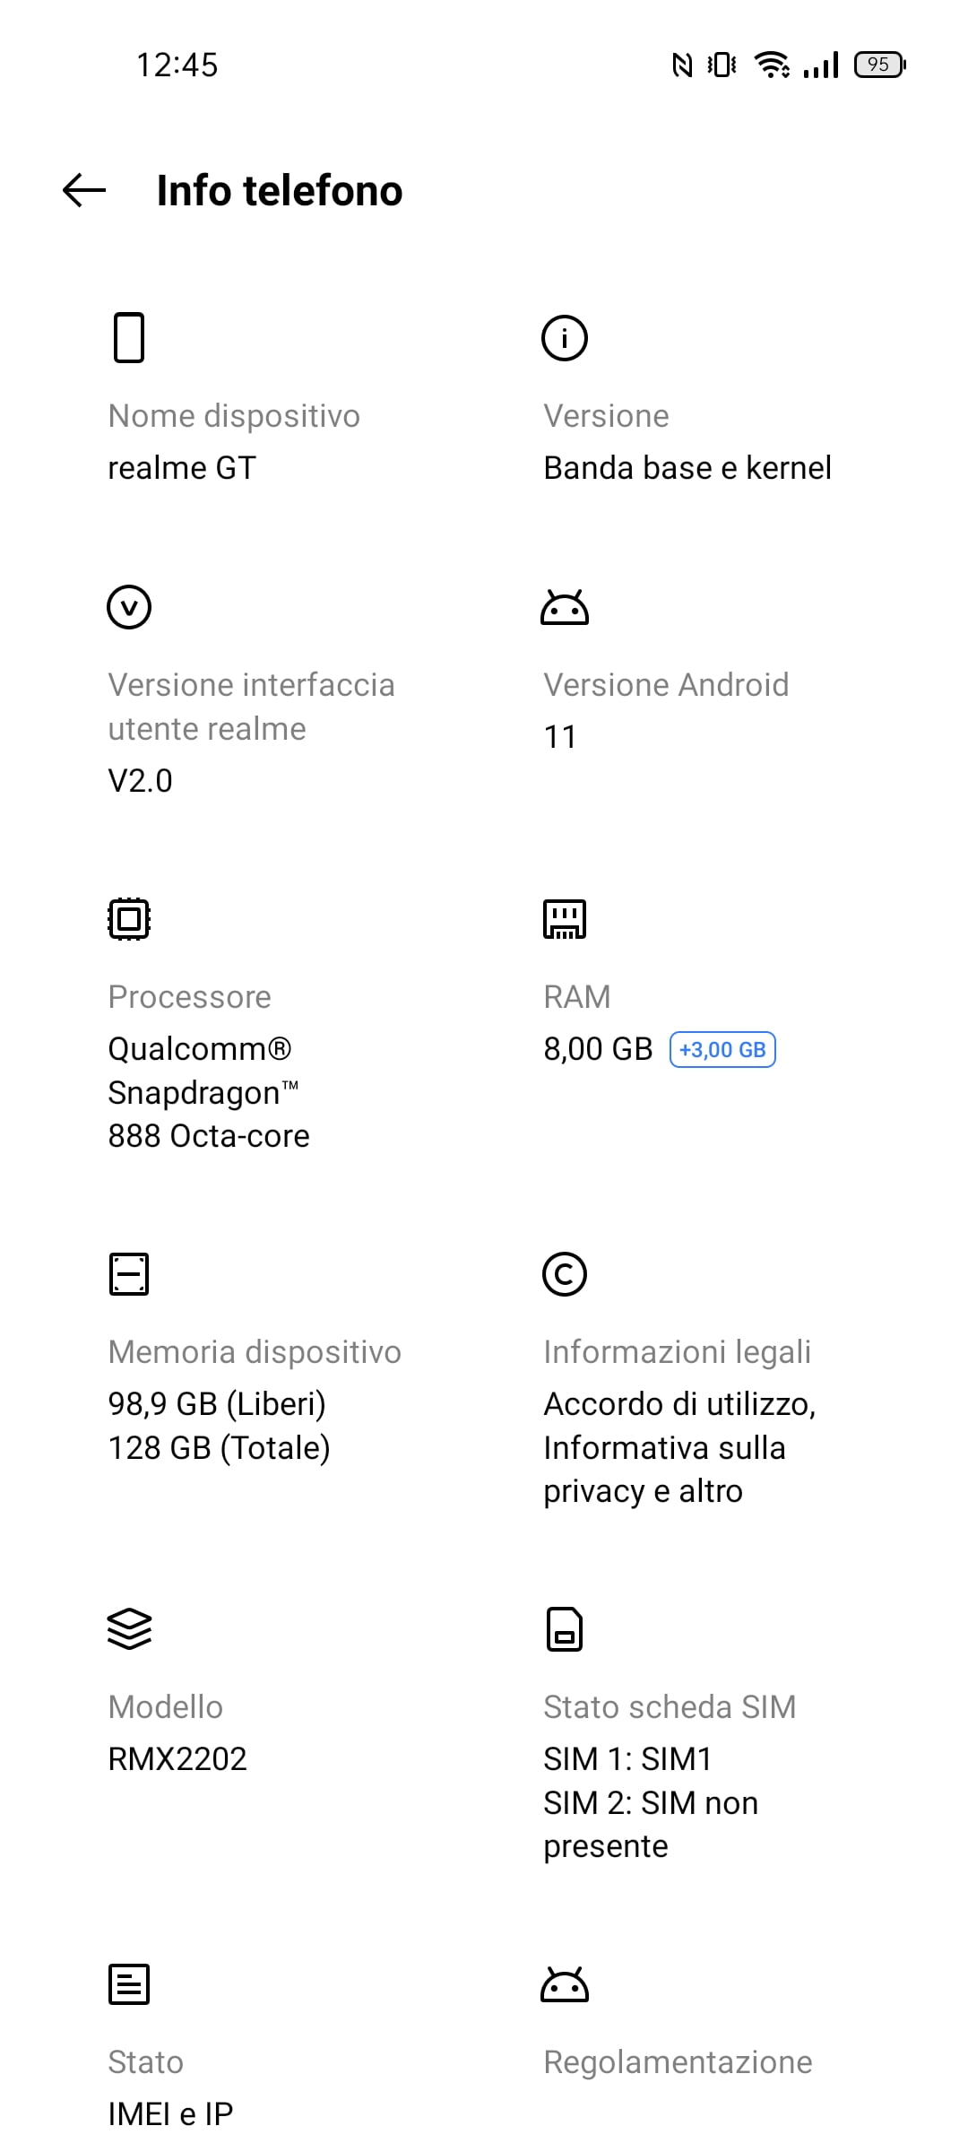Tap the info circle icon above Versione

[565, 338]
